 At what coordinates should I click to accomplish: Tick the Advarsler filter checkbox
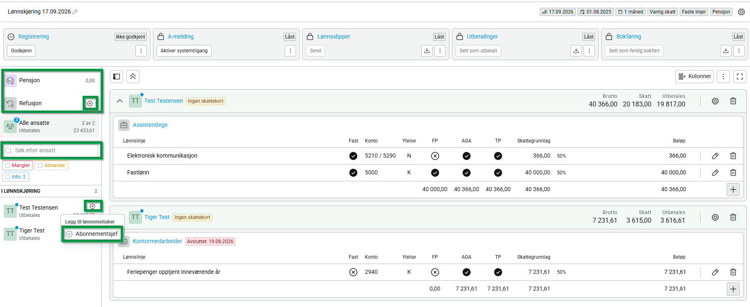point(40,165)
